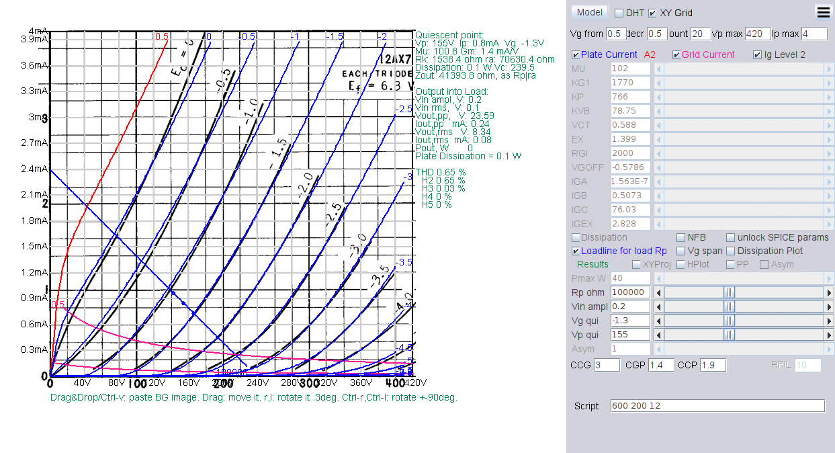Click right arrow of Vin ampl slider
The image size is (835, 453).
[x=829, y=306]
